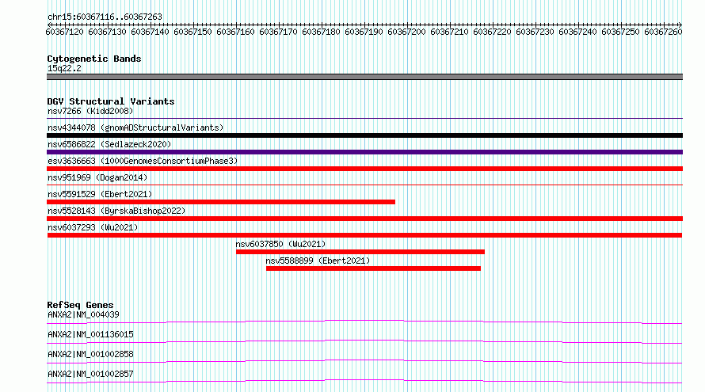This screenshot has width=705, height=392.
Task: Click ruler position 60367200
Action: [406, 32]
